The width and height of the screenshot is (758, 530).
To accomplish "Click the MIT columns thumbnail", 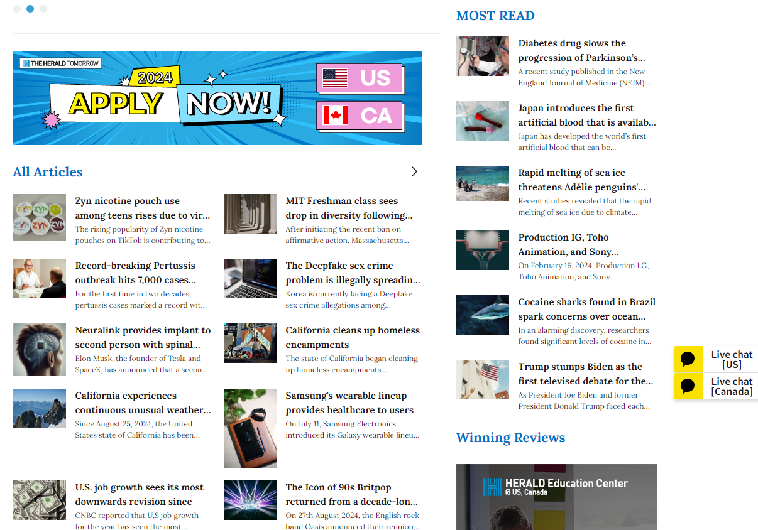I will coord(250,214).
